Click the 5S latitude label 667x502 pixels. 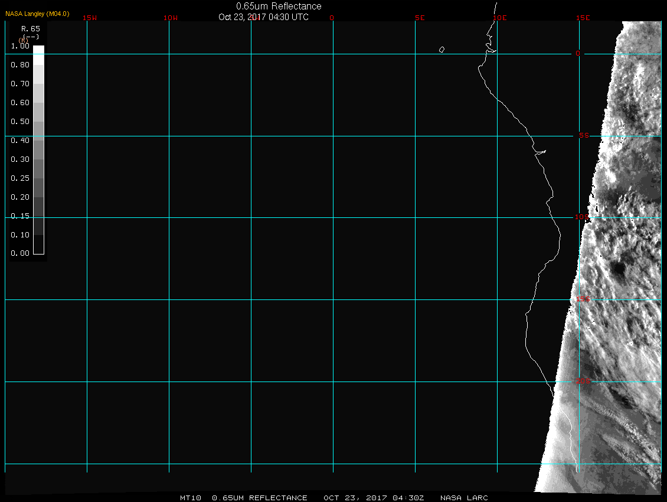tap(584, 135)
